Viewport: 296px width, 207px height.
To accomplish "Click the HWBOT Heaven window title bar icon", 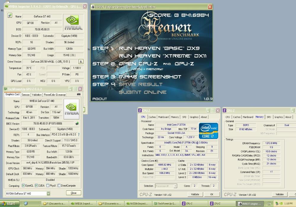I will click(92, 7).
